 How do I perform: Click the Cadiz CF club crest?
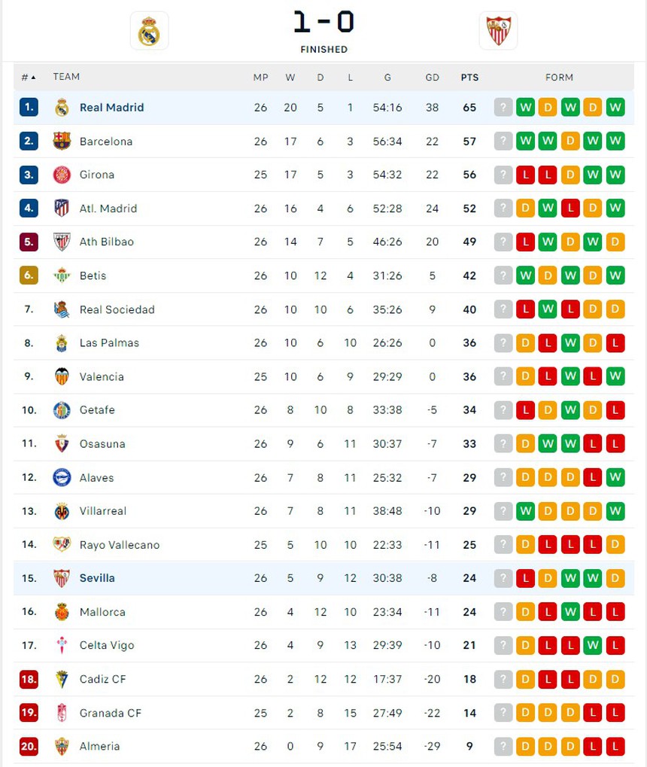tap(62, 679)
